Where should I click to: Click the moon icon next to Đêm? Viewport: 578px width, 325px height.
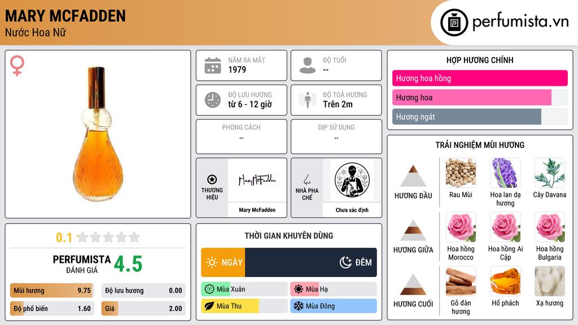(x=345, y=262)
